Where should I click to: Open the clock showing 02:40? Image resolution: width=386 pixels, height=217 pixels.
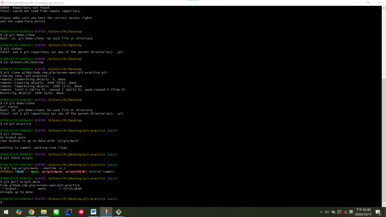(363, 212)
